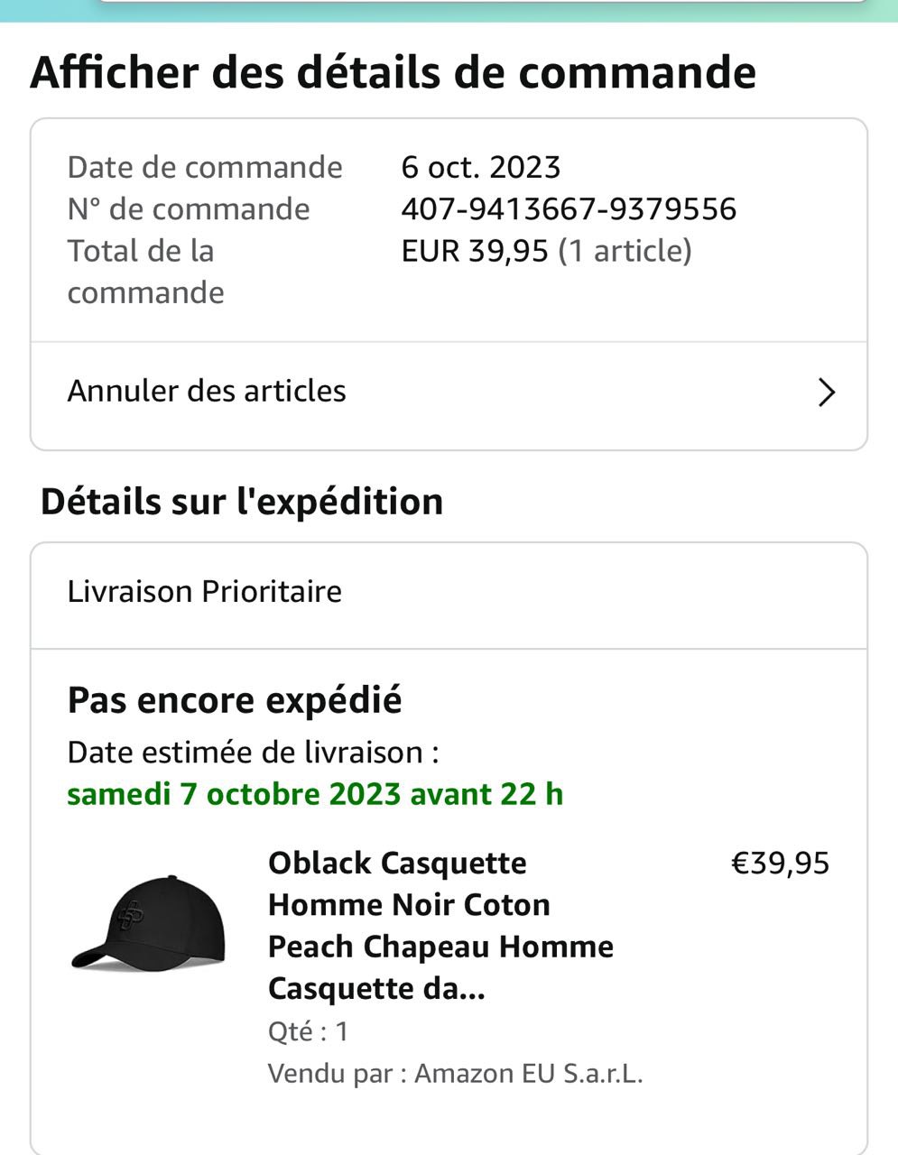The height and width of the screenshot is (1155, 898).
Task: Tap the green samedi 7 octobre delivery date
Action: (315, 794)
